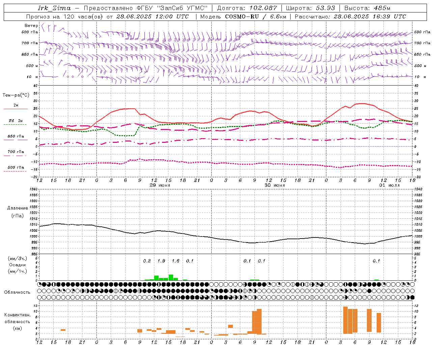Click the 850 гПа temperature legend entry
This screenshot has height=345, width=432.
coord(16,136)
